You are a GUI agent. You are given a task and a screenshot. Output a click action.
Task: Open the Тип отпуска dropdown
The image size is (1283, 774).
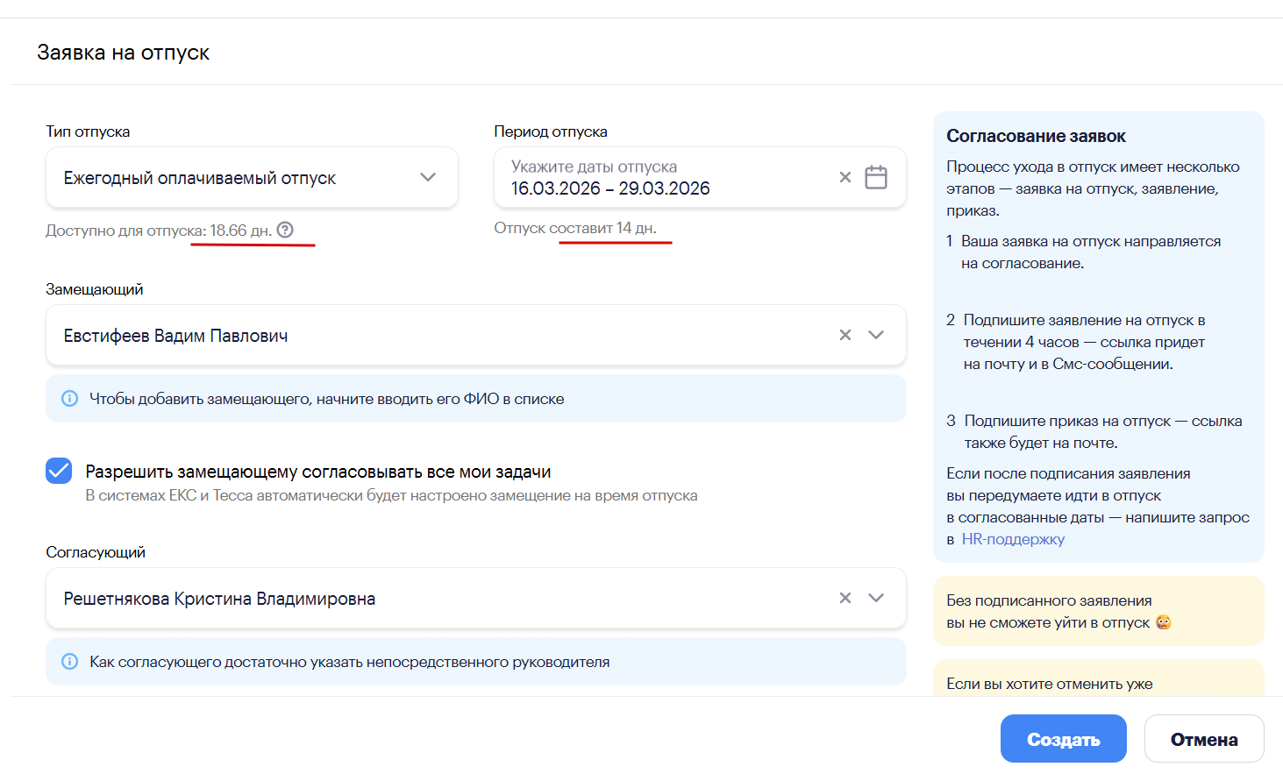click(252, 177)
